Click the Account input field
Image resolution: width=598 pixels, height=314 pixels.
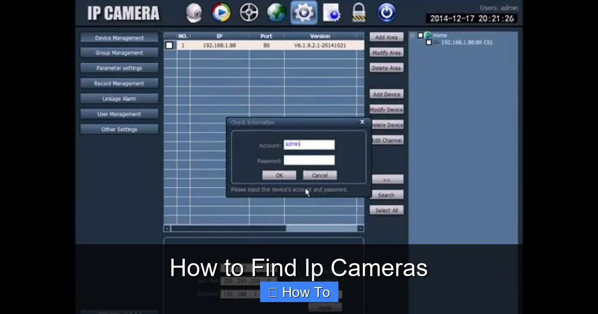click(x=309, y=145)
